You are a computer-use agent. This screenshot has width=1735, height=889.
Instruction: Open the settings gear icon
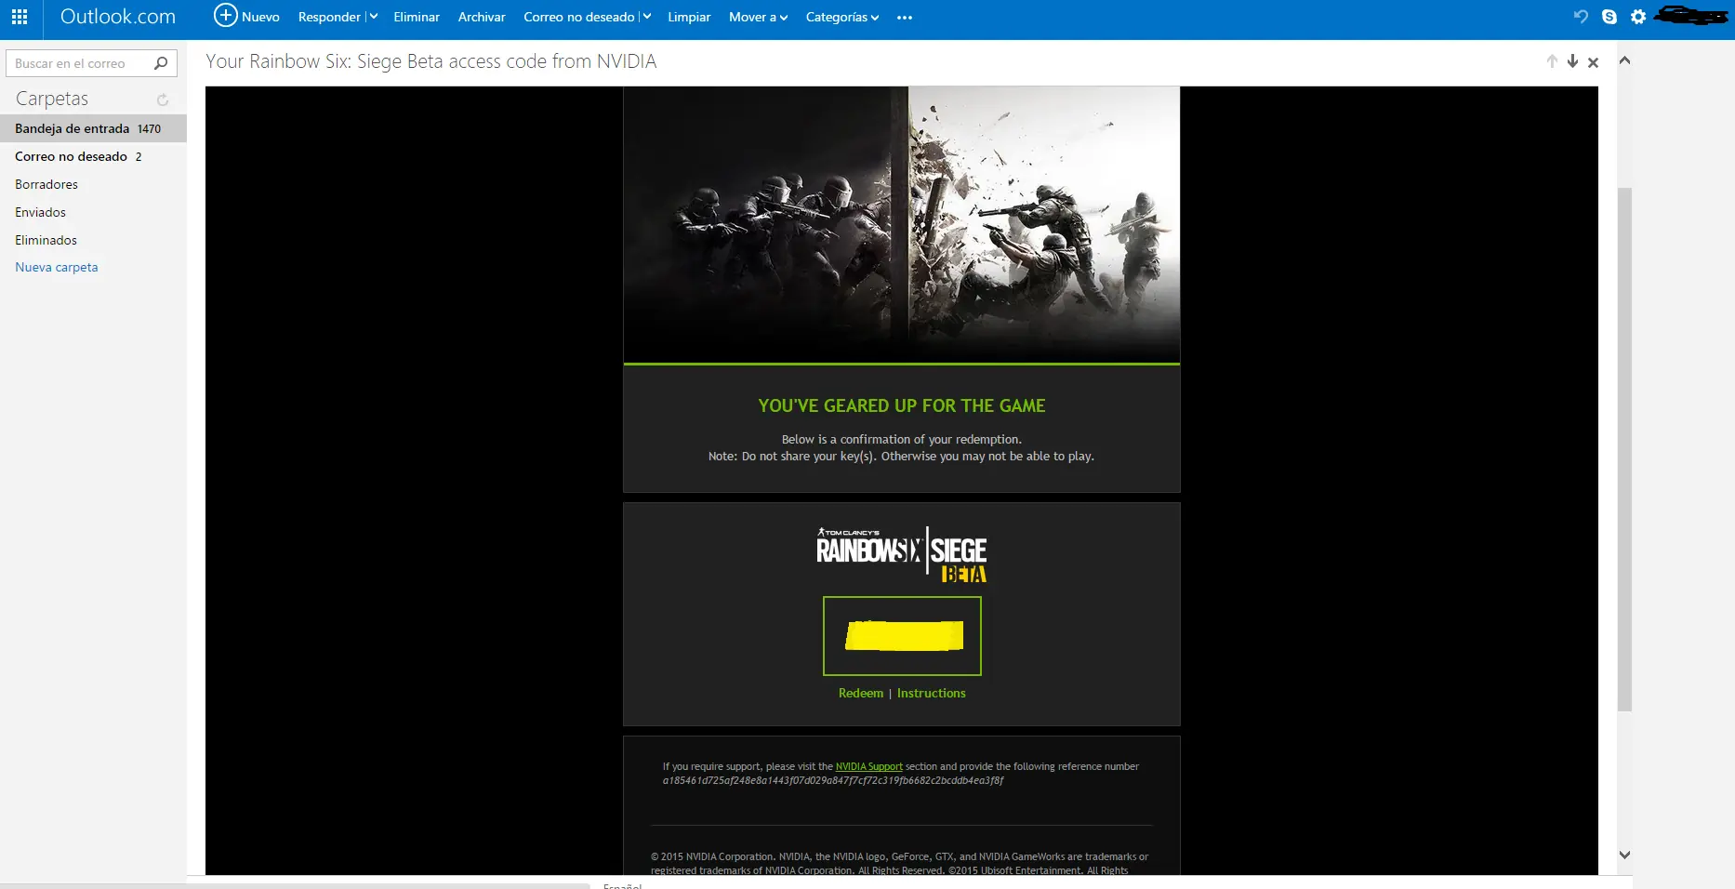point(1638,17)
